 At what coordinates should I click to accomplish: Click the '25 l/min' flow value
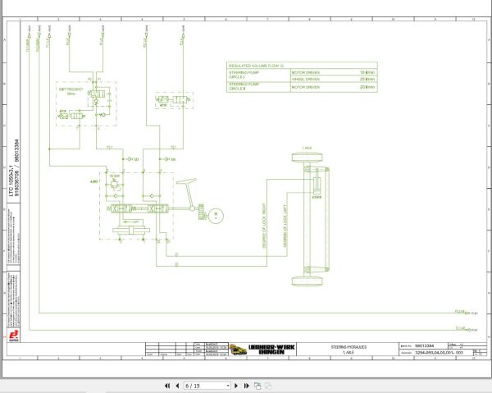pyautogui.click(x=367, y=79)
